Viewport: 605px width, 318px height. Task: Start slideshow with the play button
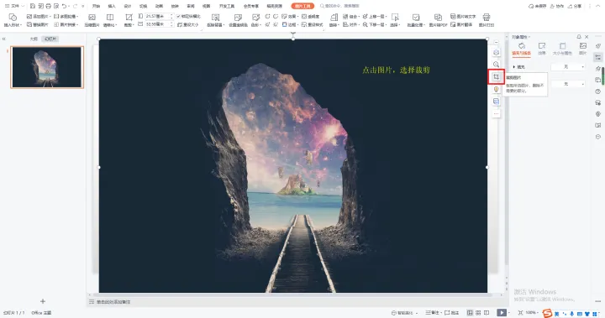pos(501,313)
